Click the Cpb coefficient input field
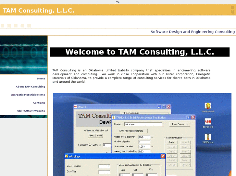The image size is (236, 176). [138, 175]
